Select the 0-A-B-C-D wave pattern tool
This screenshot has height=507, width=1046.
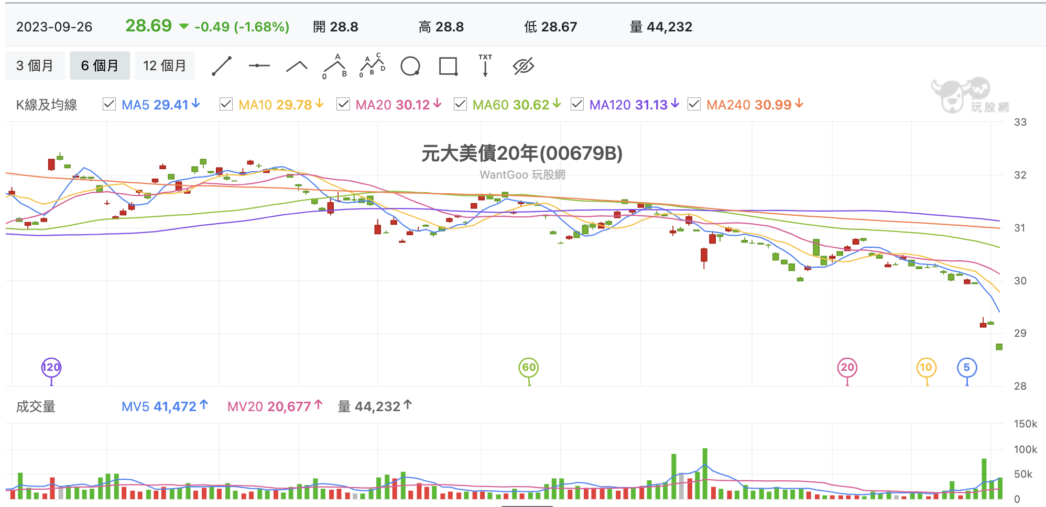point(373,65)
